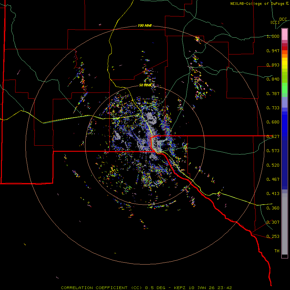Select the 1.000 legend value

[x=273, y=36]
